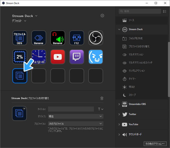Choose 明るさ brightness action
The image size is (170, 148).
tap(141, 87)
